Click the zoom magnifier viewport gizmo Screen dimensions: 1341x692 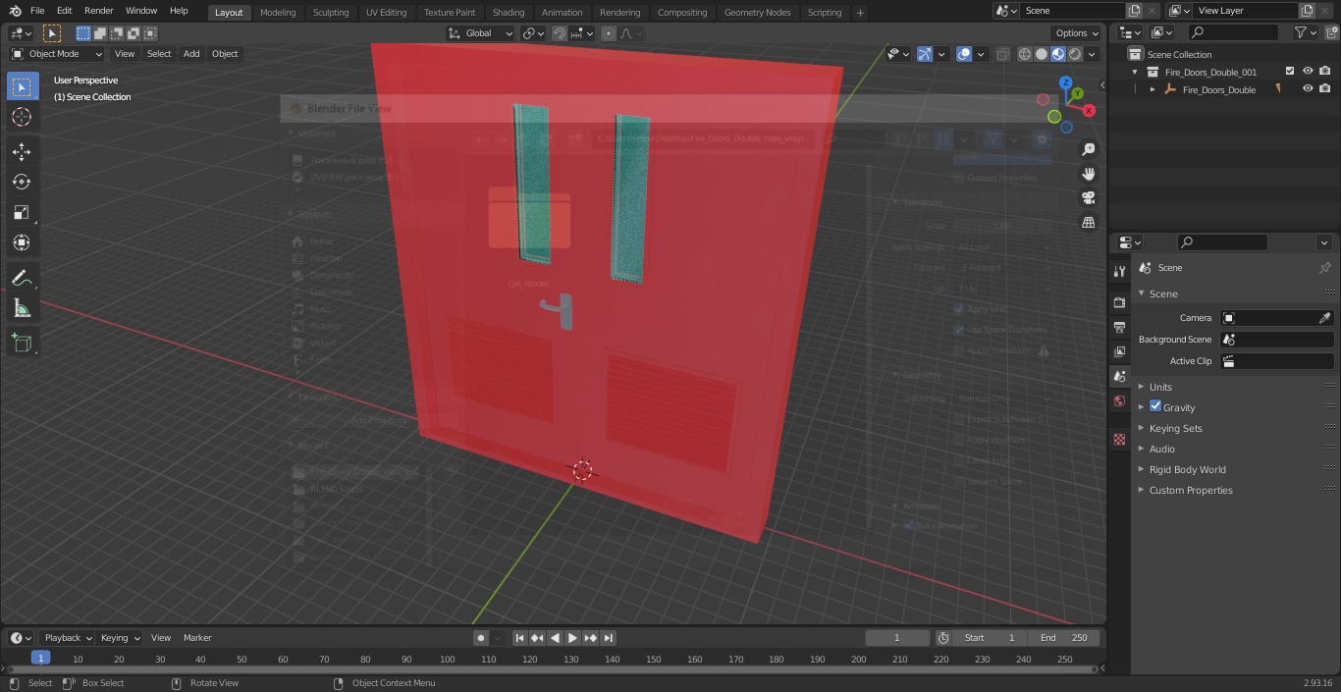[x=1088, y=149]
